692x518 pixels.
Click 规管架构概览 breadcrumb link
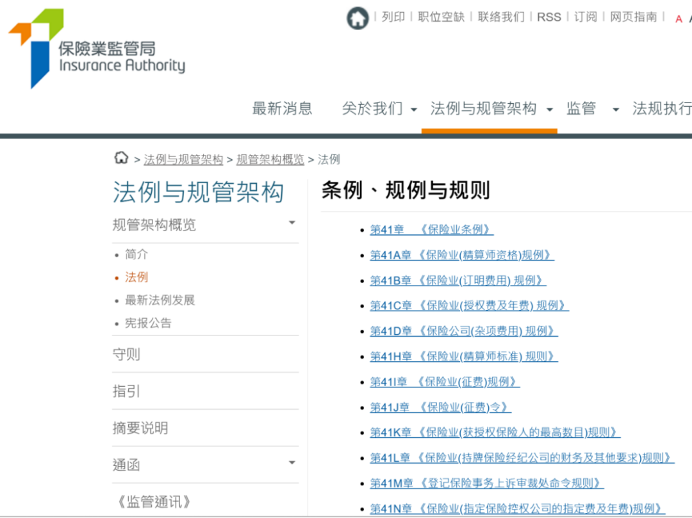pos(270,159)
